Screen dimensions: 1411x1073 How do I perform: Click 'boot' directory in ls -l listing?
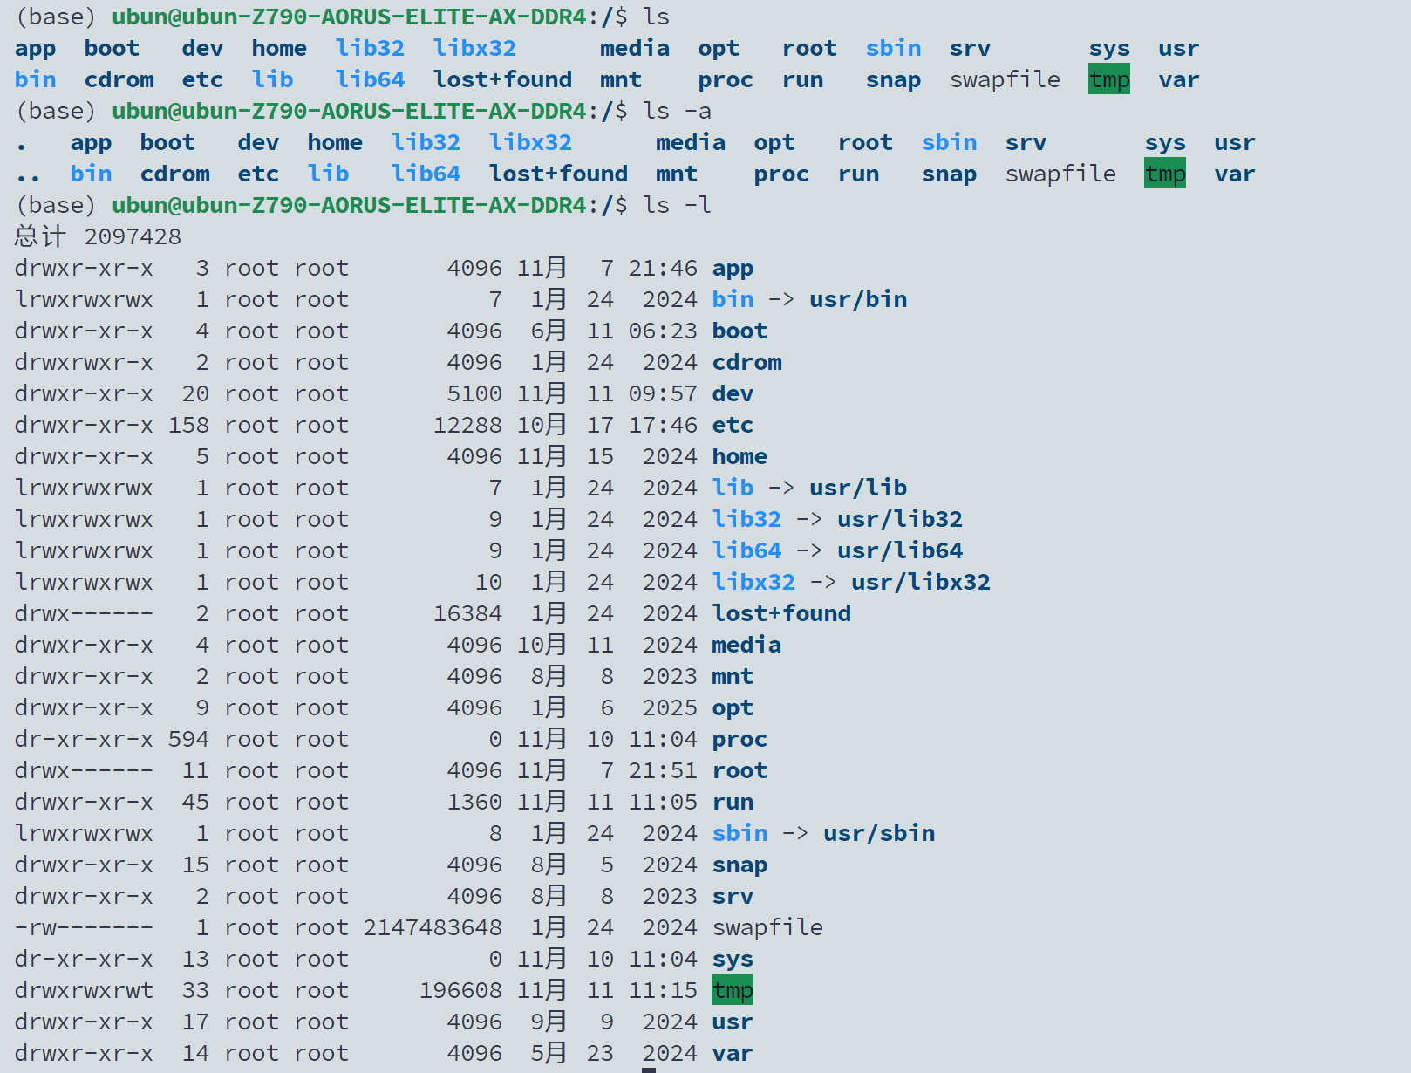[x=740, y=331]
